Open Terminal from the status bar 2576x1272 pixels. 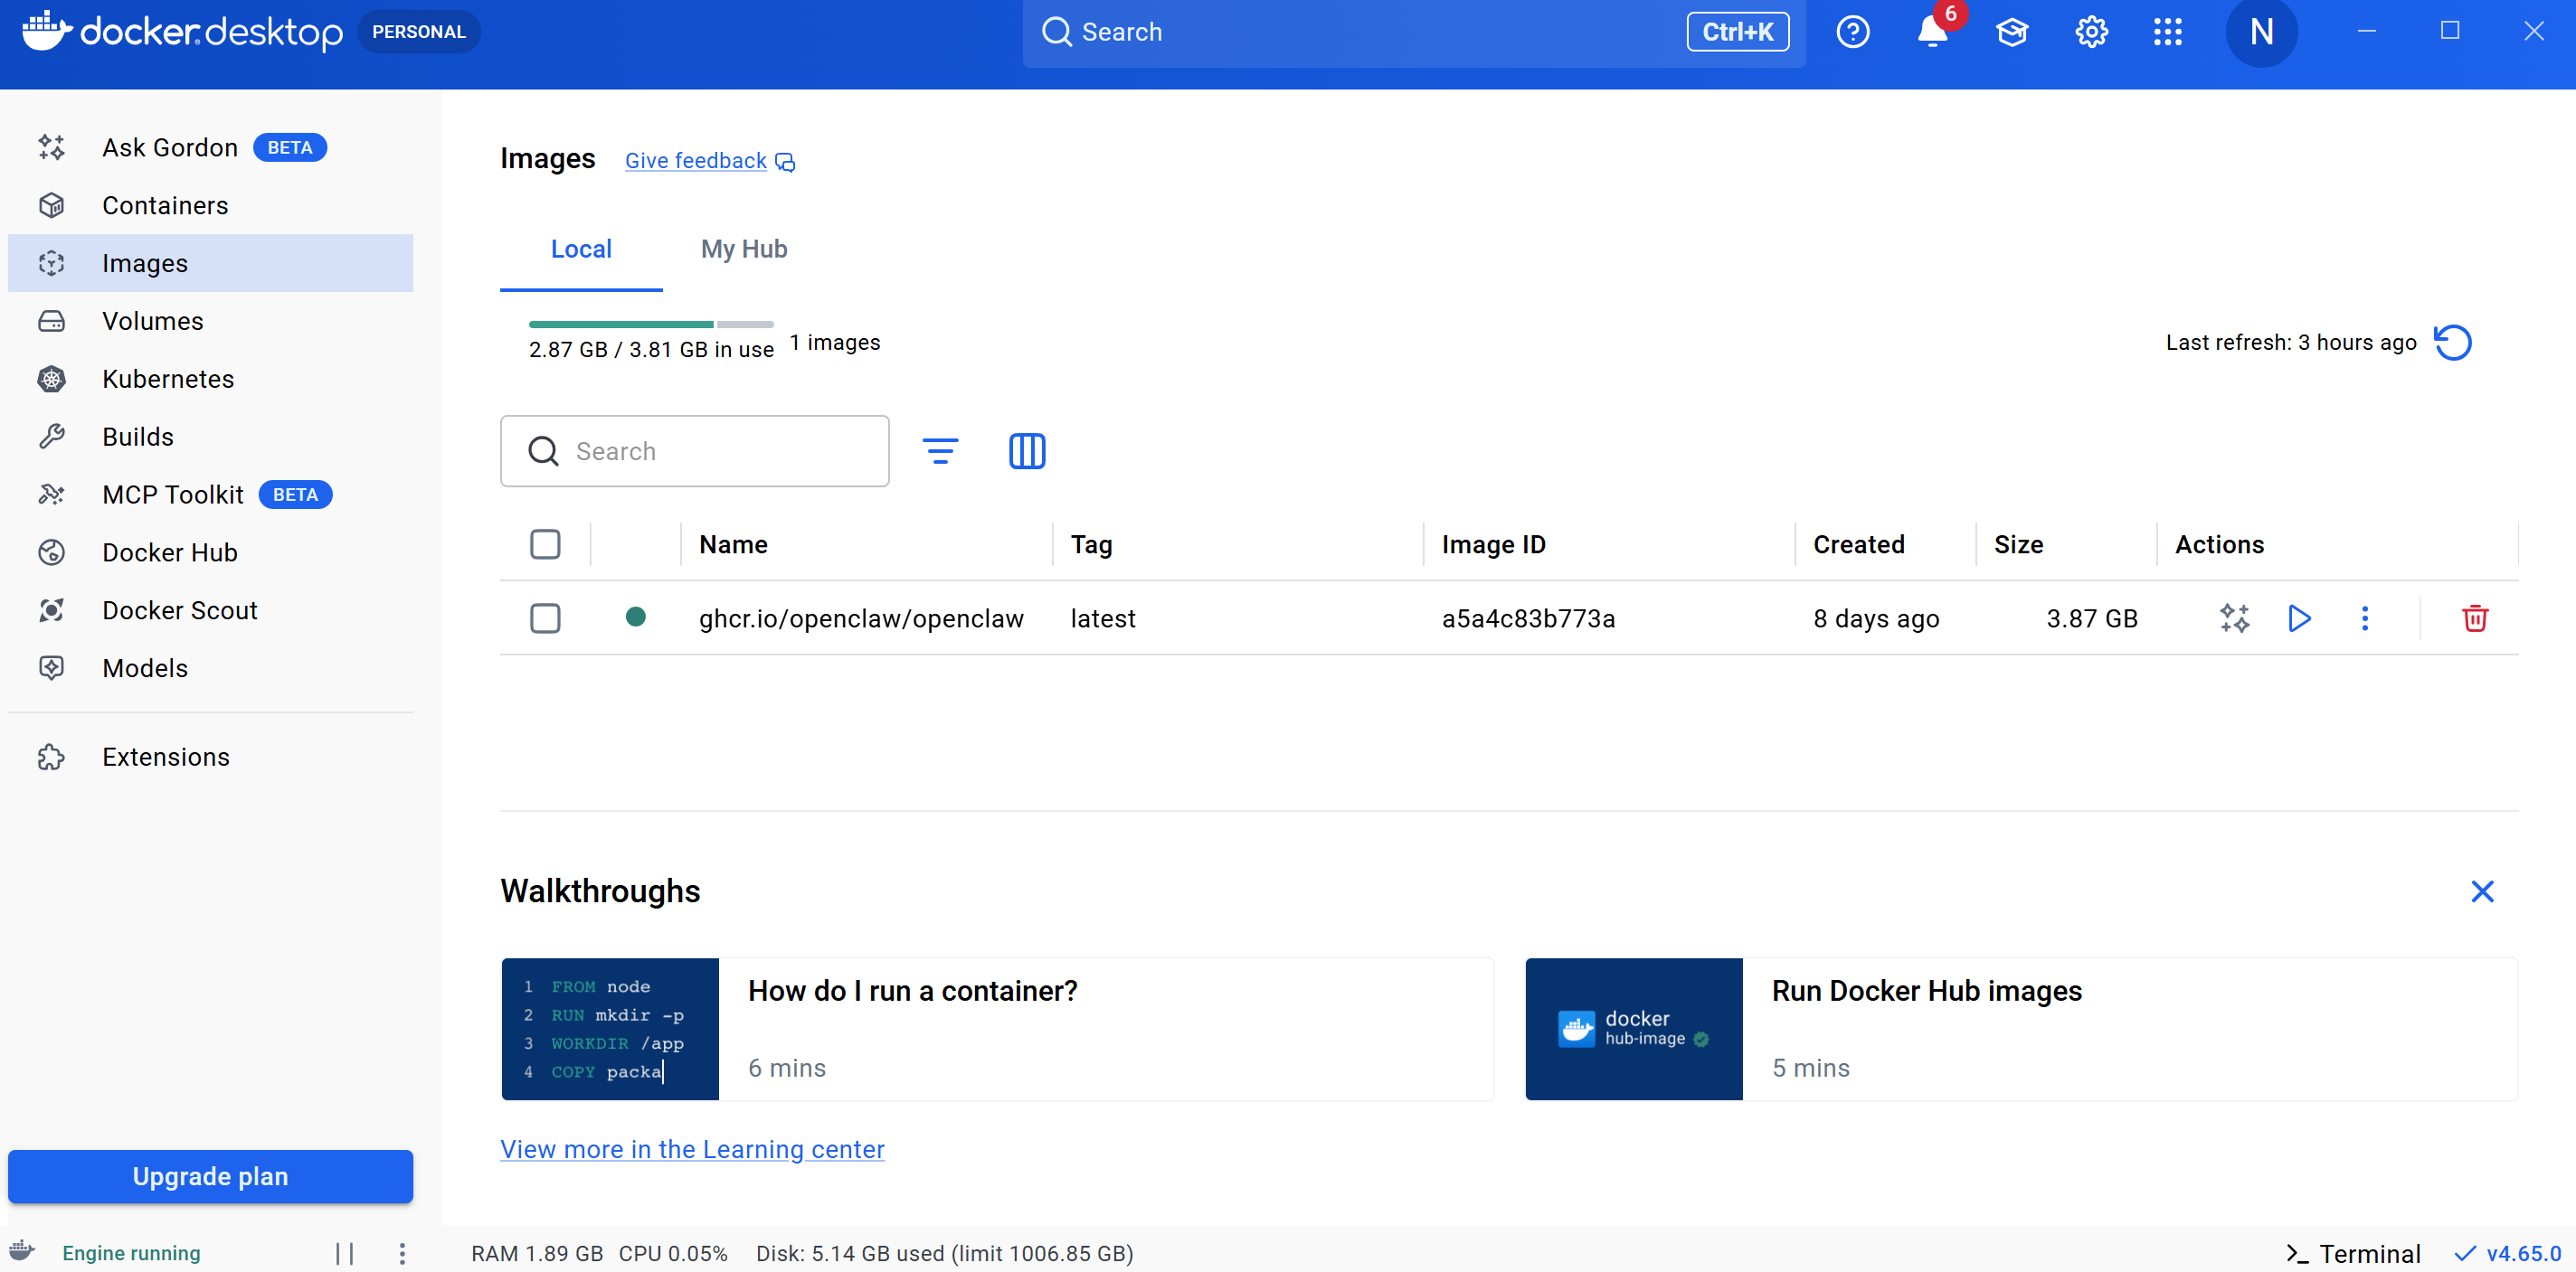point(2353,1253)
